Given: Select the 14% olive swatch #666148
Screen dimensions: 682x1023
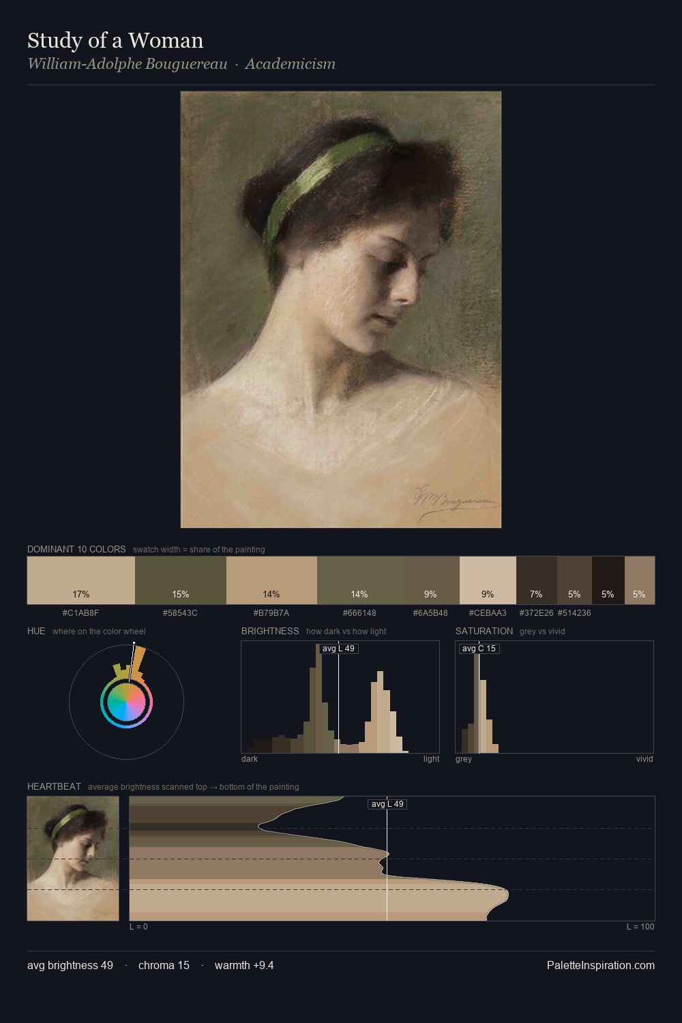Looking at the screenshot, I should [x=359, y=580].
